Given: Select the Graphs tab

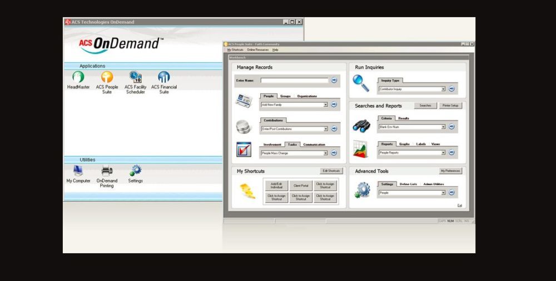Looking at the screenshot, I should [404, 144].
